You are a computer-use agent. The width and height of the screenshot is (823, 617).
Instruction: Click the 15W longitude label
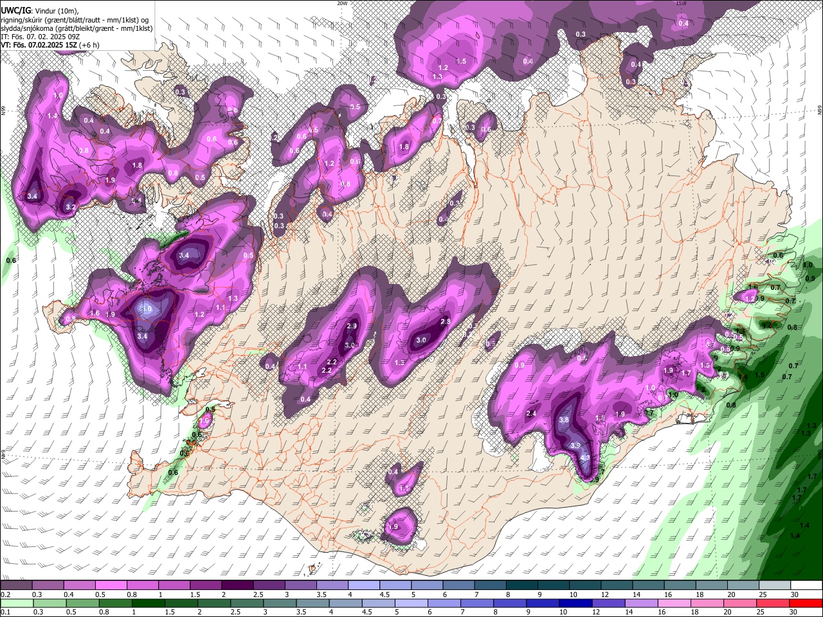click(x=682, y=3)
